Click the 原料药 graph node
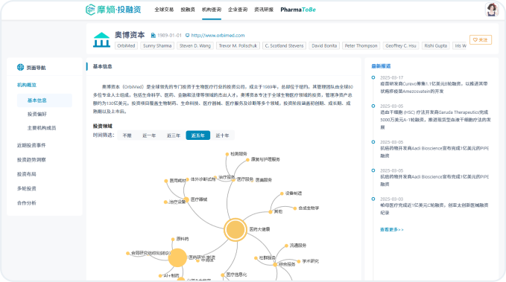Screen dimensions: 506x282 [x=173, y=239]
